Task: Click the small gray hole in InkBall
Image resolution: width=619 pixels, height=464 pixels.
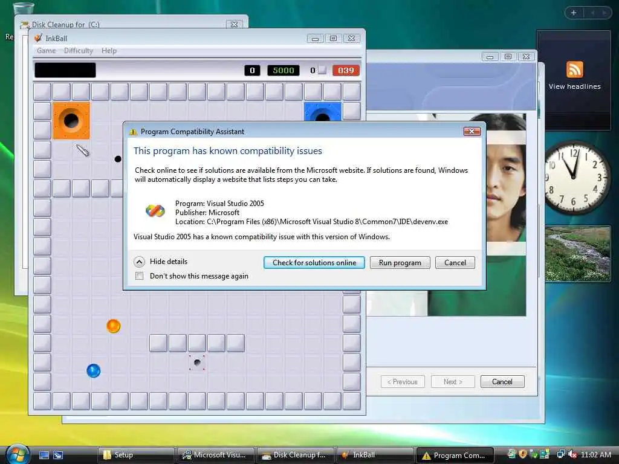Action: 197,362
